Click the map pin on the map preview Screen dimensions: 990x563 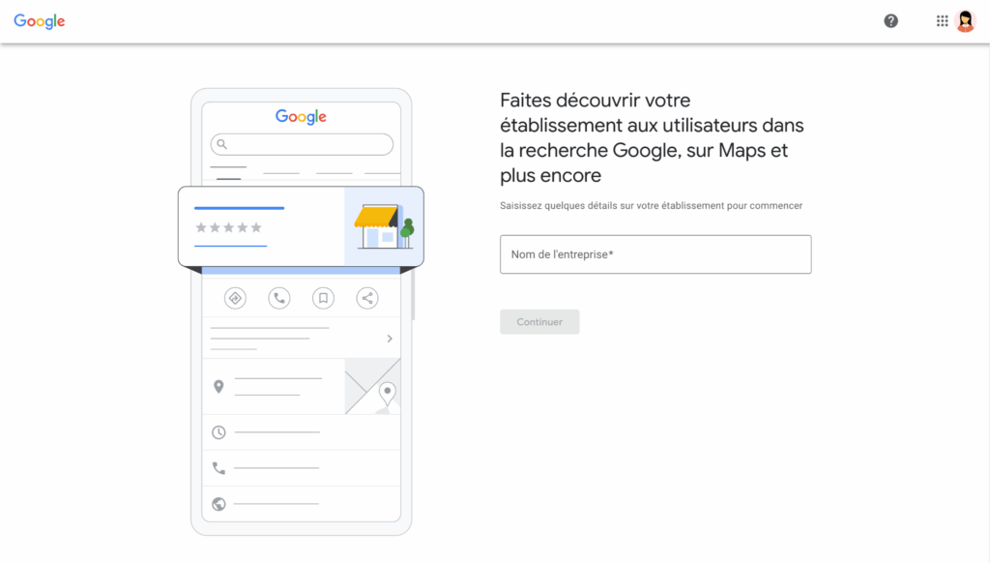point(388,391)
